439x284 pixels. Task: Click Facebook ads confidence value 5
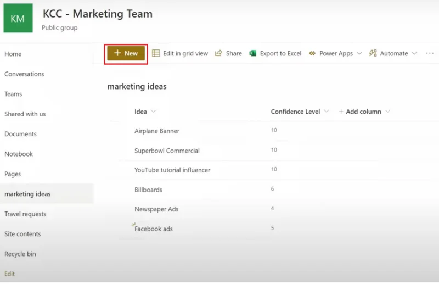tap(272, 228)
